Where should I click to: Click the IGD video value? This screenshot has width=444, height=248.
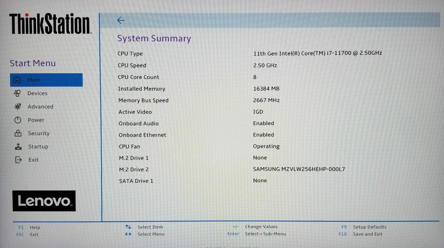pos(258,112)
